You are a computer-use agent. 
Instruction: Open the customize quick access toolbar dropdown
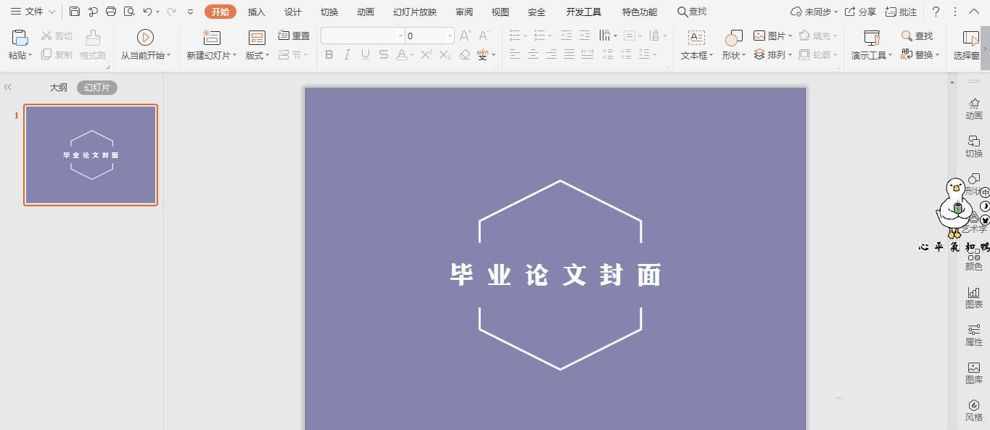(190, 12)
